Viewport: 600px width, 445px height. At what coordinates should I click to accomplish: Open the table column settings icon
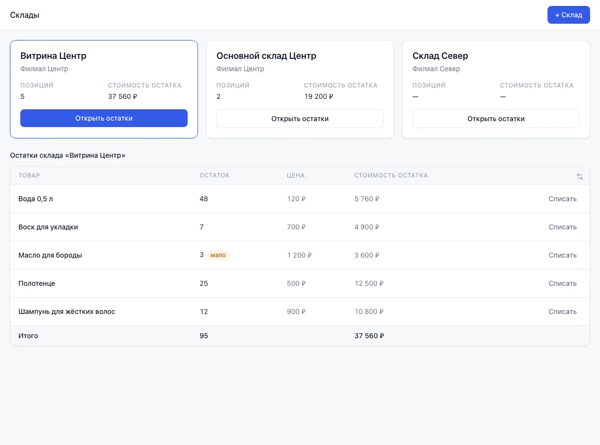pos(580,177)
